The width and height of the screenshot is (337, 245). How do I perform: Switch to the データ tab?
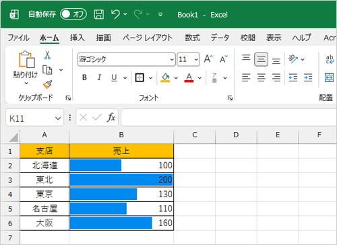pyautogui.click(x=220, y=38)
